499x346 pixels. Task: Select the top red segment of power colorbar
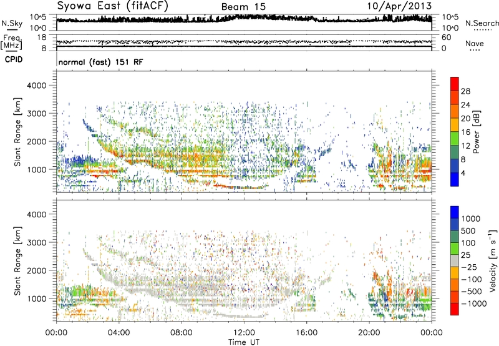pos(455,84)
